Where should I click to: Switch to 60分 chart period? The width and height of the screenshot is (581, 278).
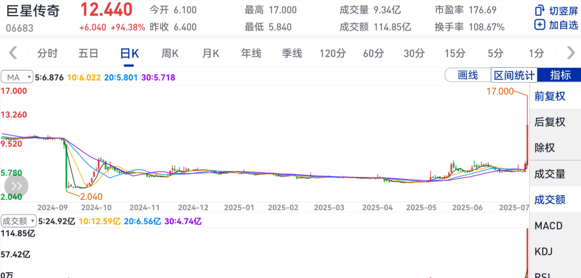tap(373, 53)
